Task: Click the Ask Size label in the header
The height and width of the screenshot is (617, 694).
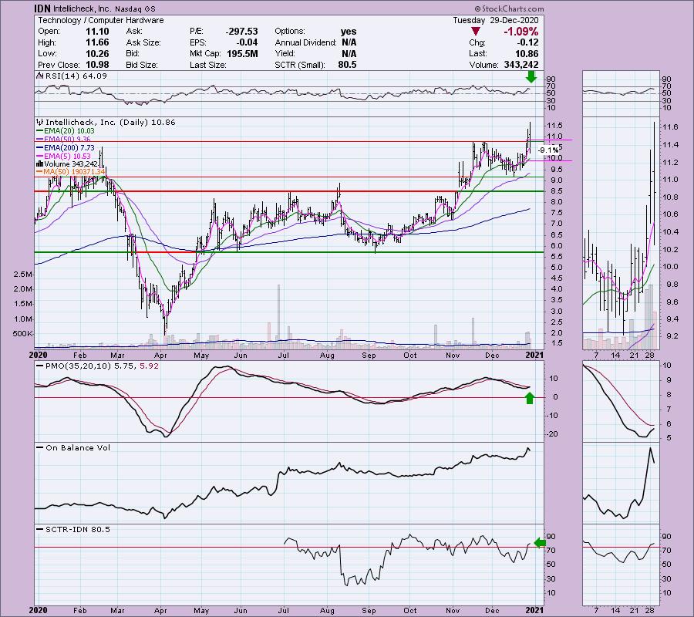Action: tap(143, 42)
